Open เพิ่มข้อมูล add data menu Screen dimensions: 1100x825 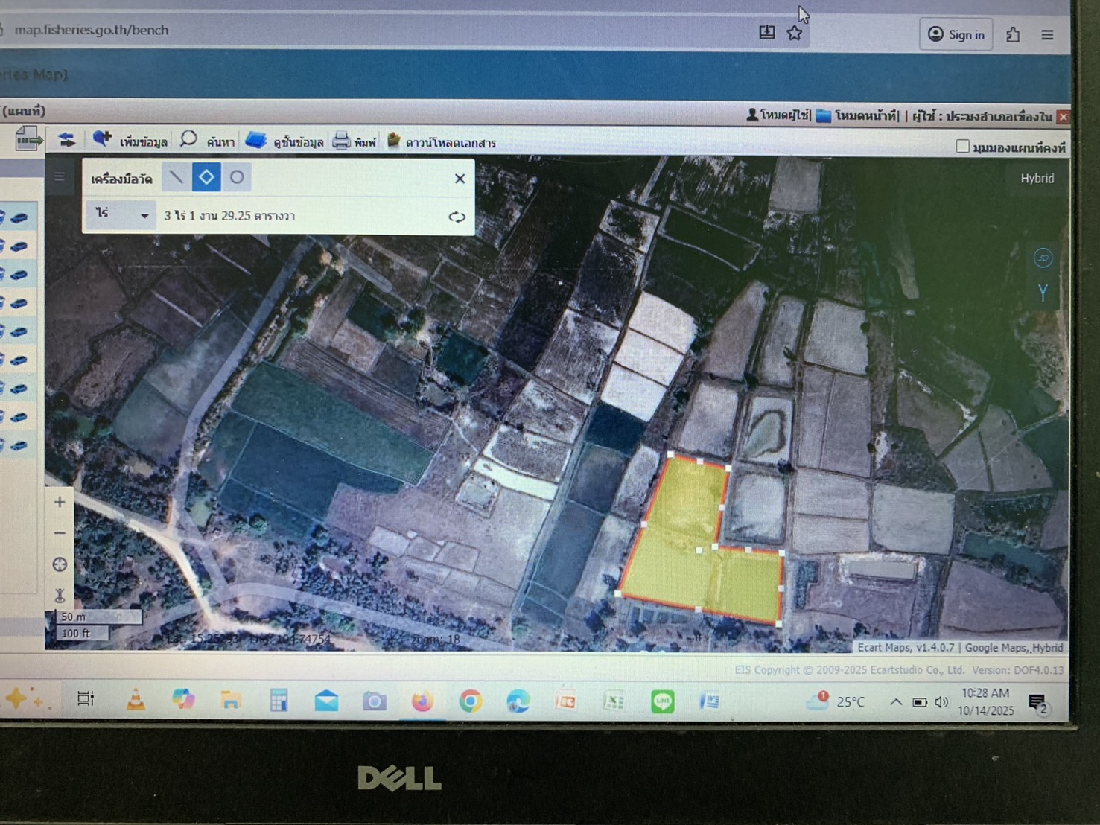coord(130,141)
